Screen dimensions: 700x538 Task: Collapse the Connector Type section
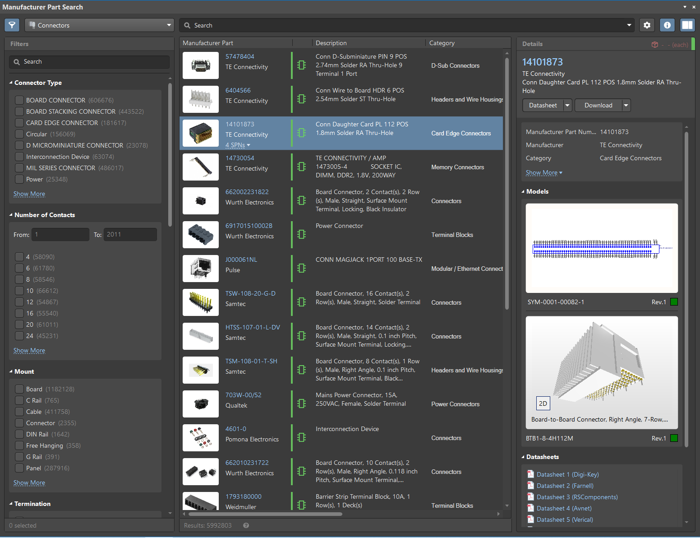(x=11, y=83)
